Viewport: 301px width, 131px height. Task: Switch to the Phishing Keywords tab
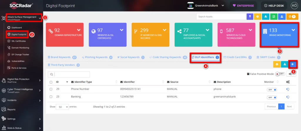tap(97, 57)
